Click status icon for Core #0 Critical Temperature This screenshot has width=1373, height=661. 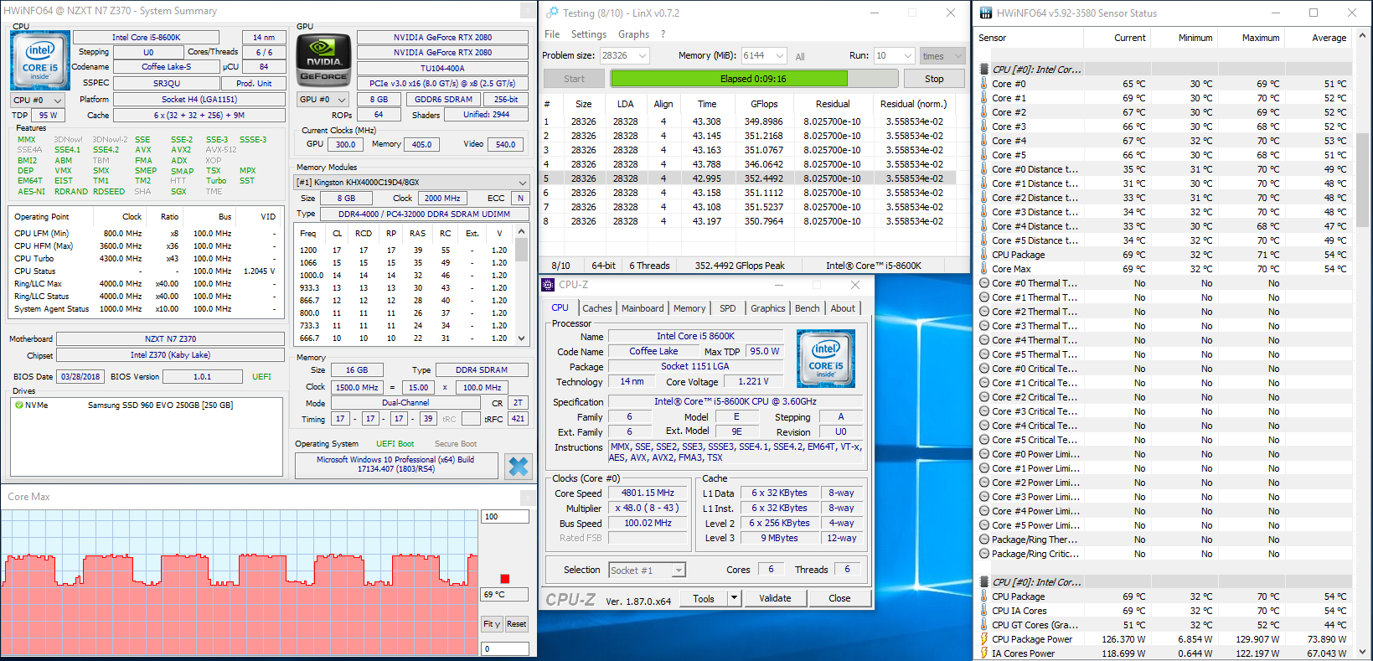(984, 369)
